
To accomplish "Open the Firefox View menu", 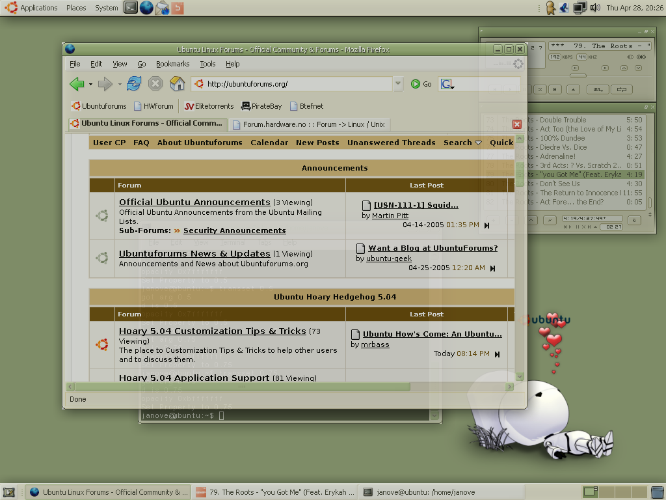I will pos(120,64).
